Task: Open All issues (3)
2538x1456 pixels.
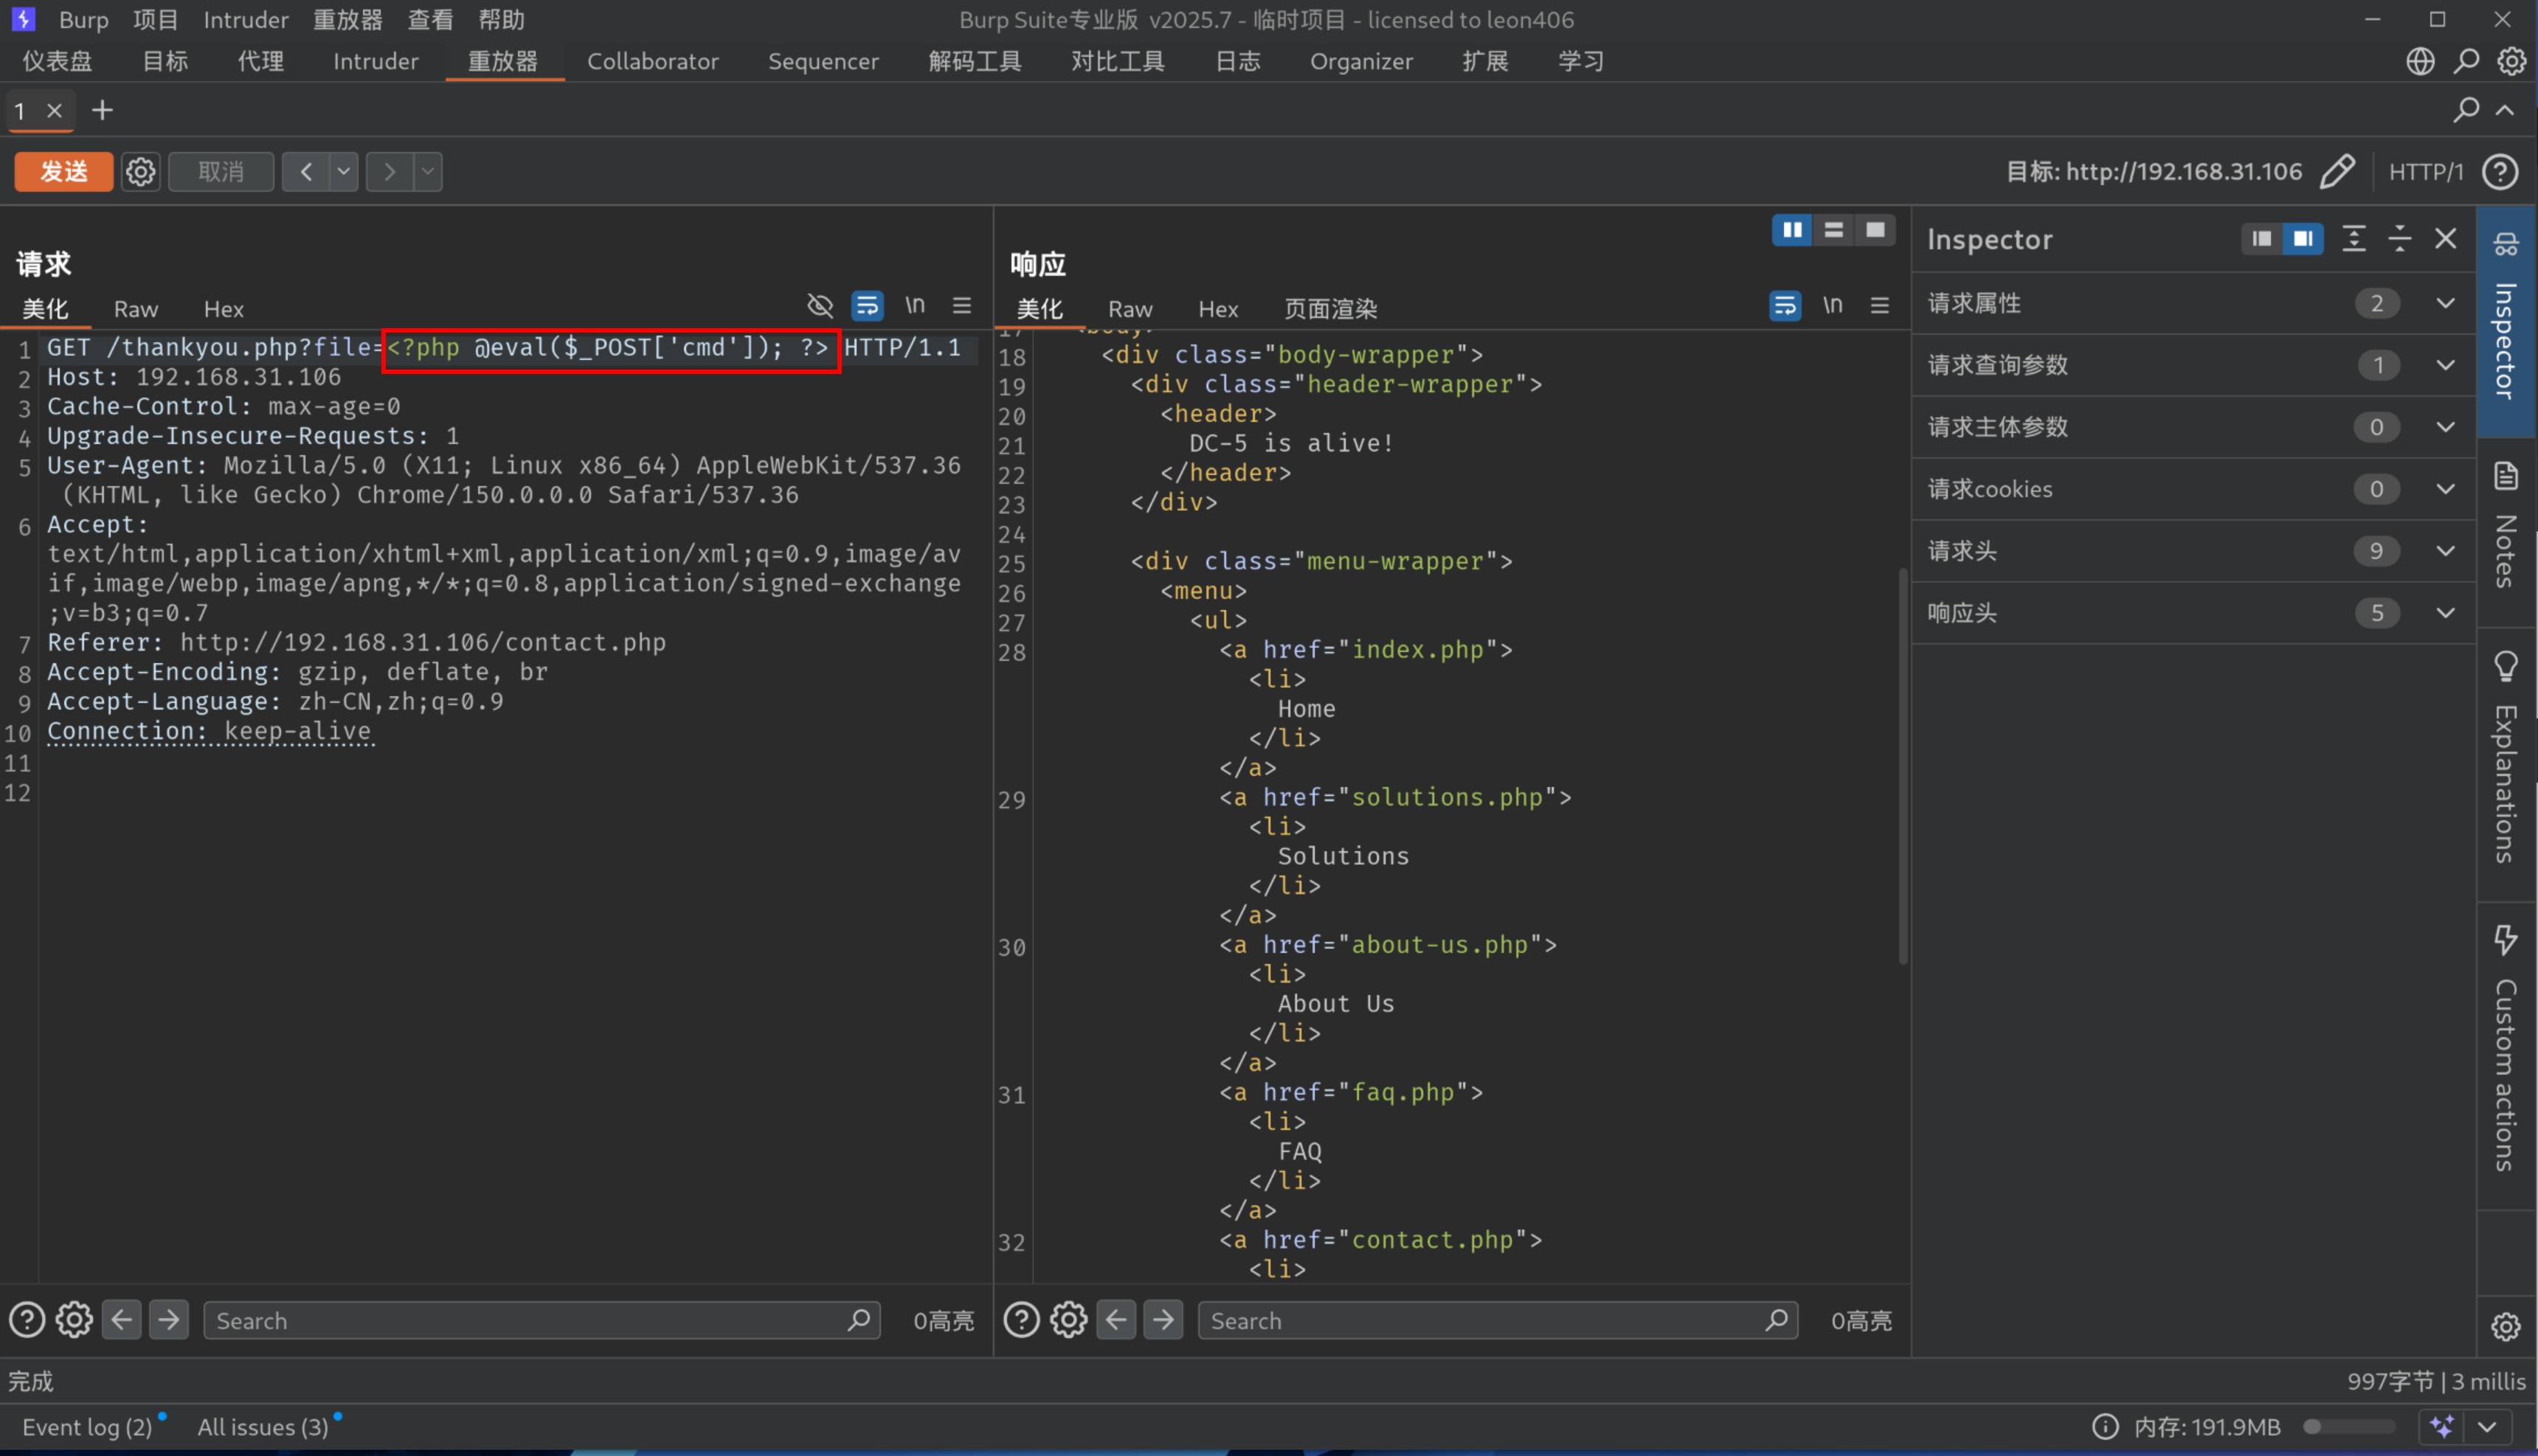Action: (263, 1427)
